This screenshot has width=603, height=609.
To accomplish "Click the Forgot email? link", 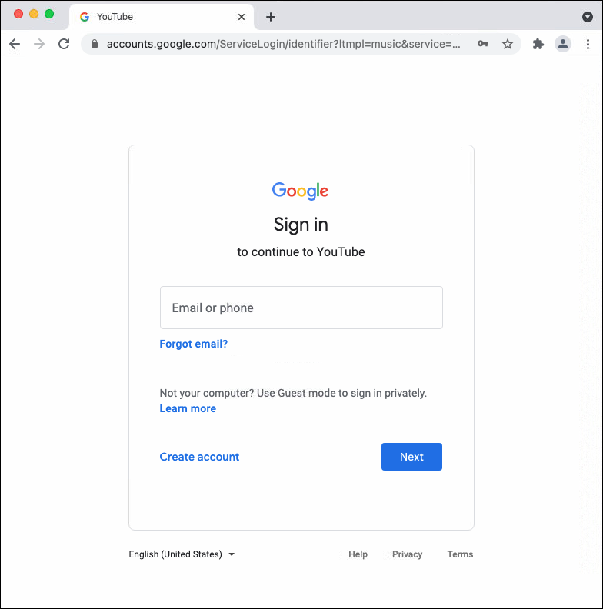I will [194, 344].
